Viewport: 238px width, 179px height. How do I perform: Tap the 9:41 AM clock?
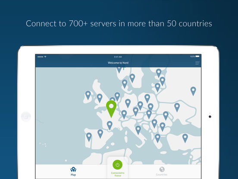click(118, 57)
